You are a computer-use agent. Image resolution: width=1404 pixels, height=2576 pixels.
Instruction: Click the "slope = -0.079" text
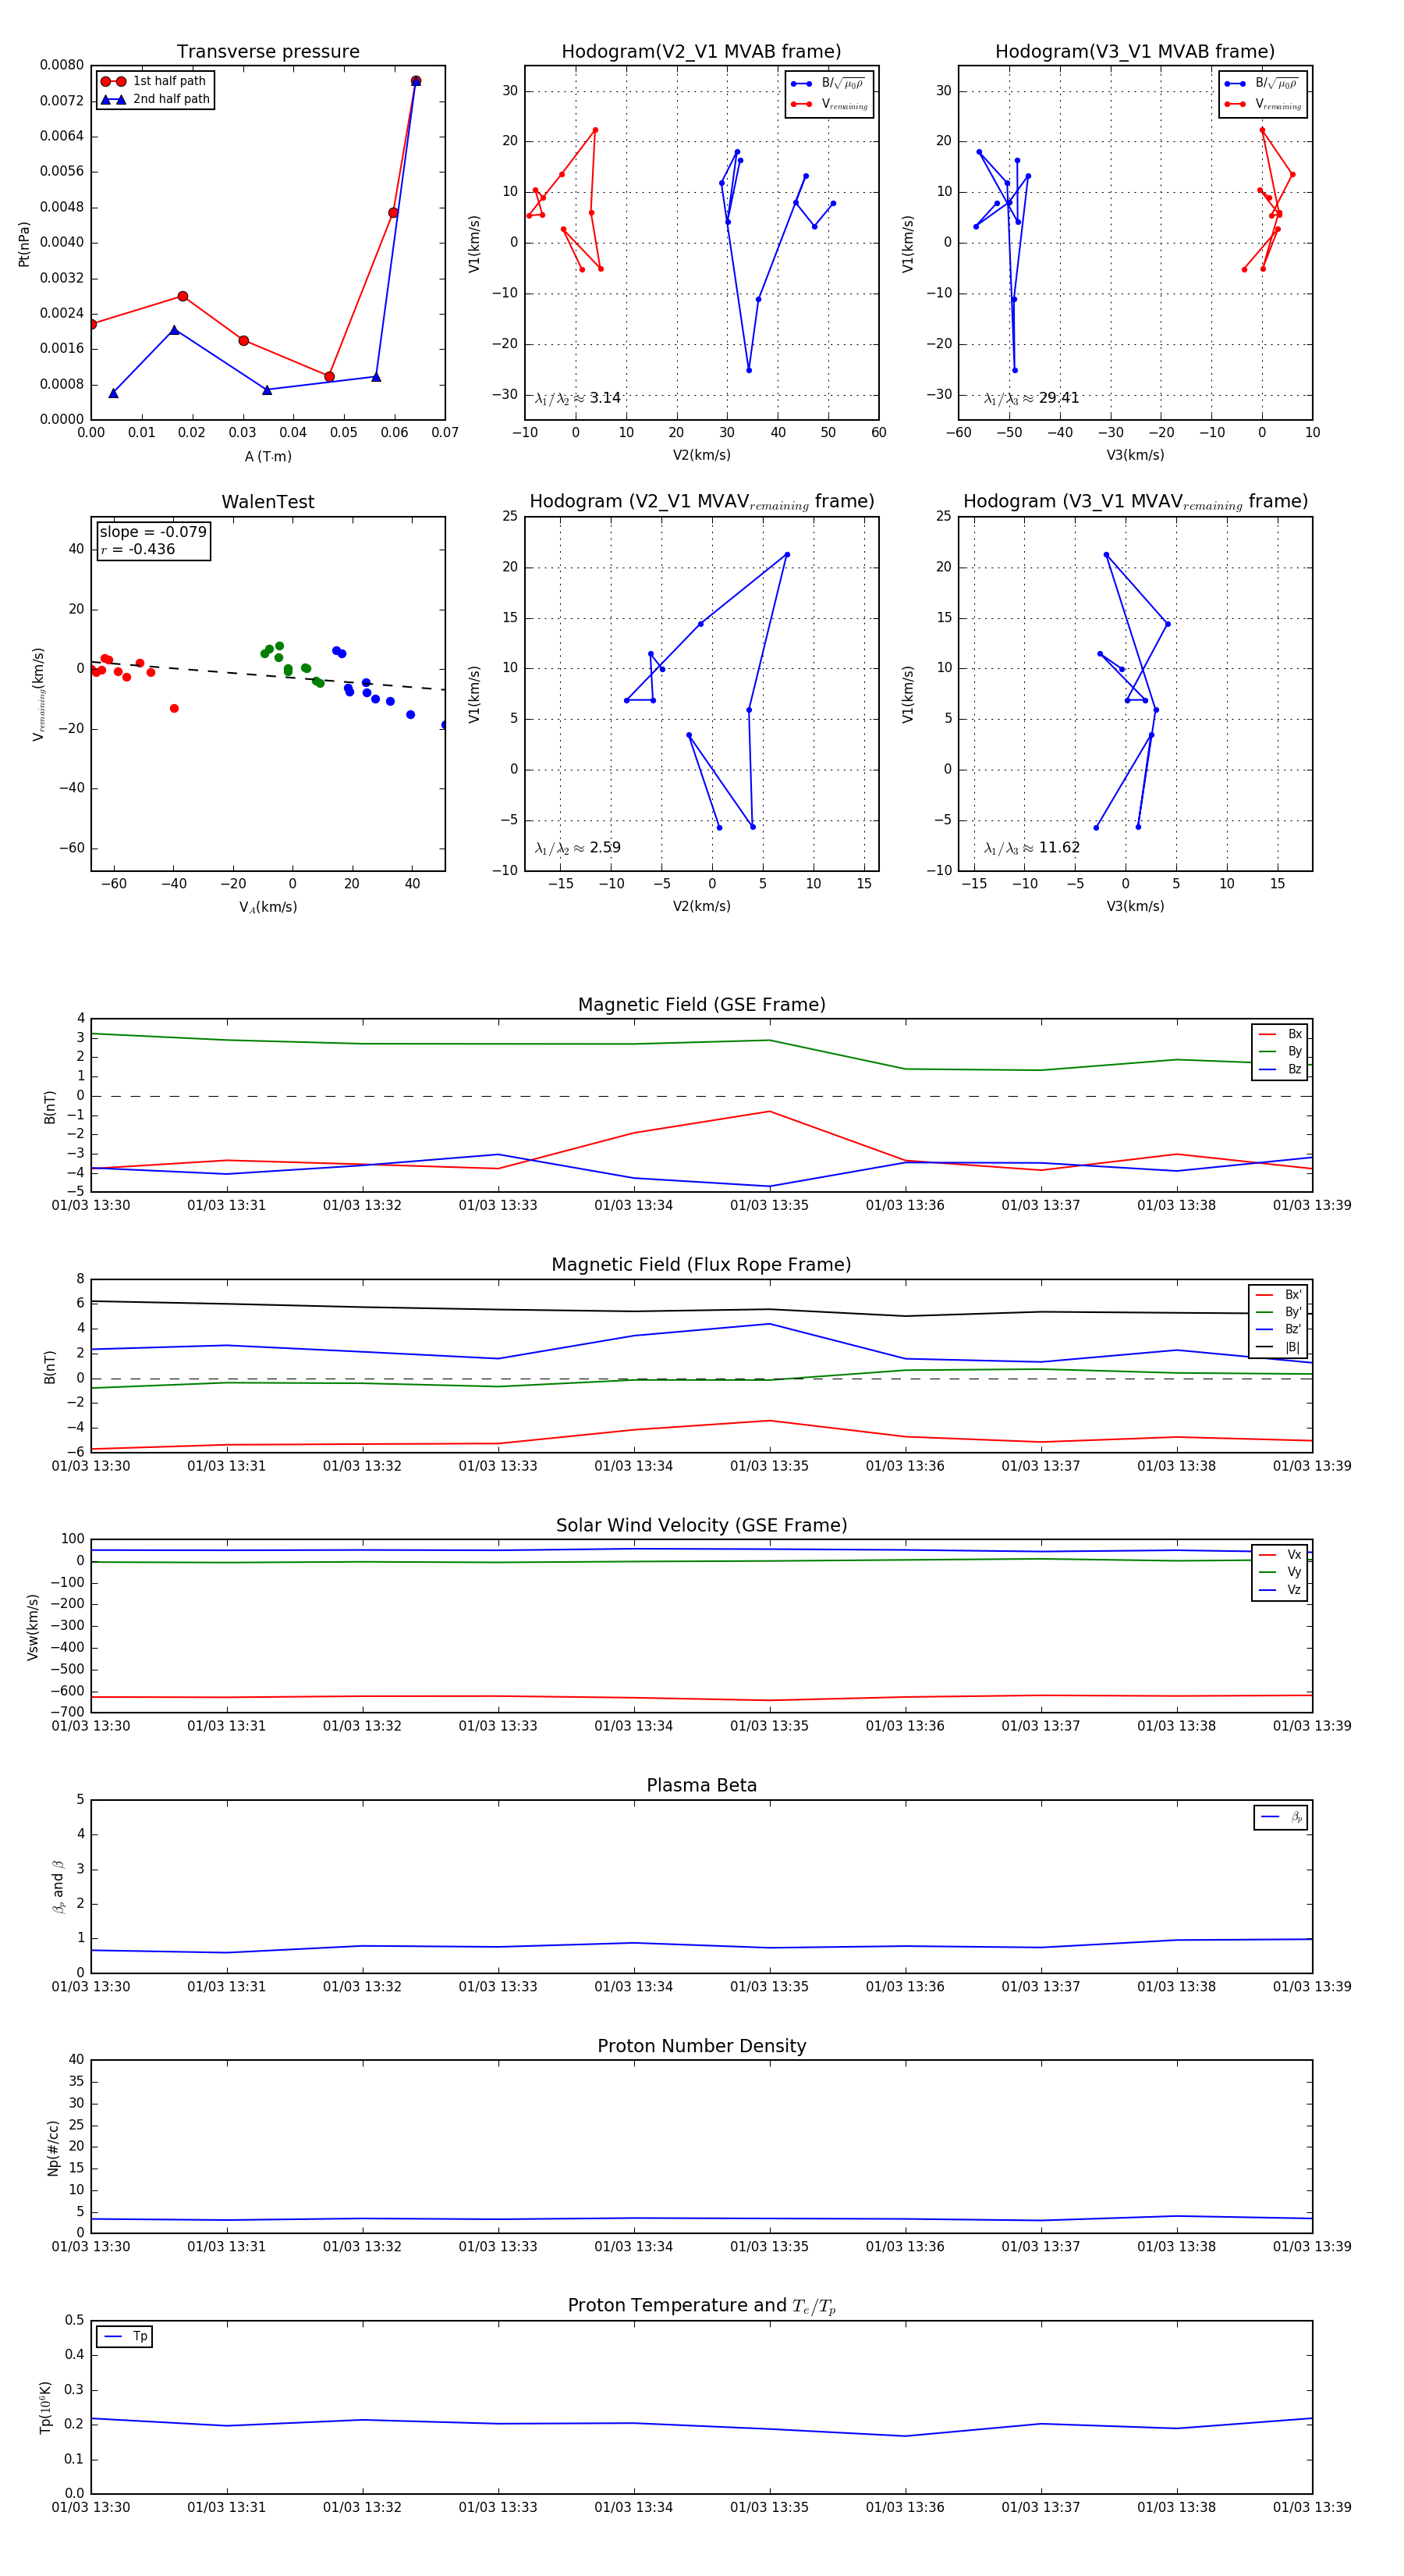click(x=153, y=532)
